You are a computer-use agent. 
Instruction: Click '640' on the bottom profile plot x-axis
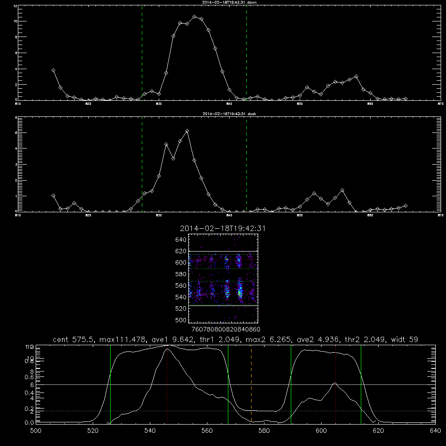(x=435, y=431)
